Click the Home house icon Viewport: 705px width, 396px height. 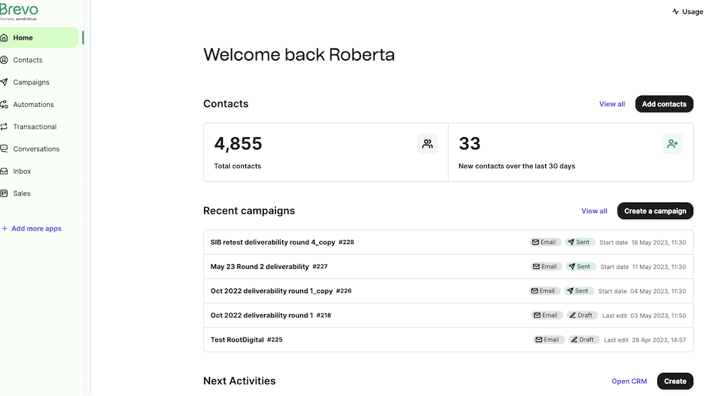click(x=4, y=38)
